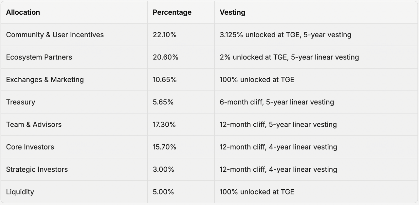Select the Ecosystem Partners cell

click(x=39, y=57)
